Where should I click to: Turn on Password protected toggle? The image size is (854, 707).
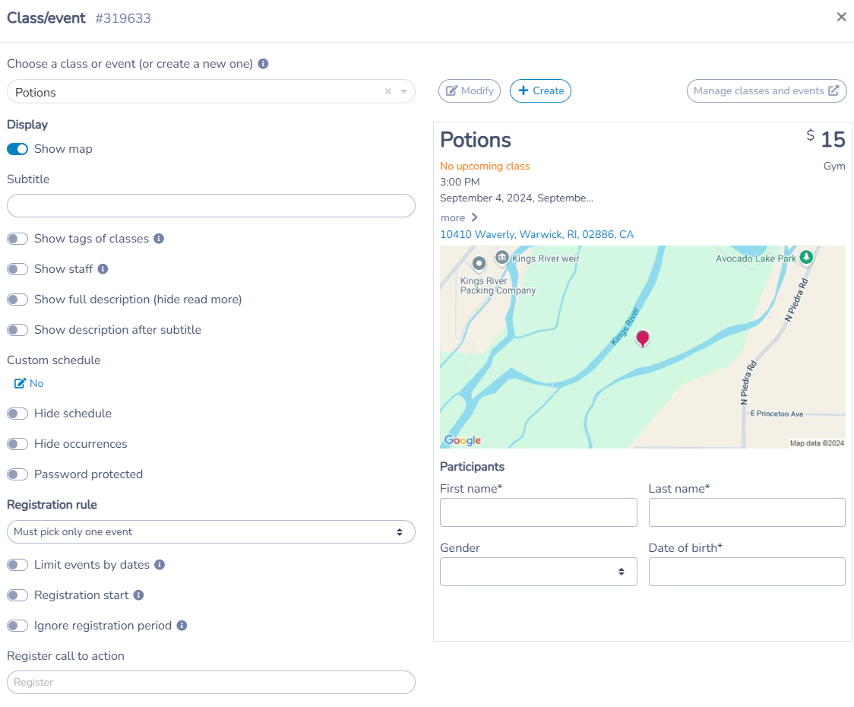[17, 475]
